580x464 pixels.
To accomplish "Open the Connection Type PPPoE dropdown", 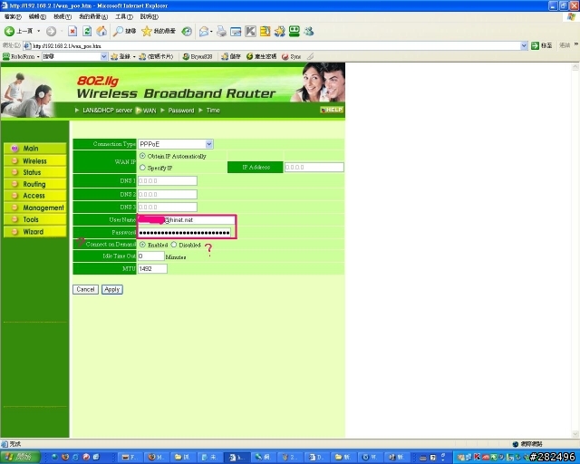I will tap(176, 144).
